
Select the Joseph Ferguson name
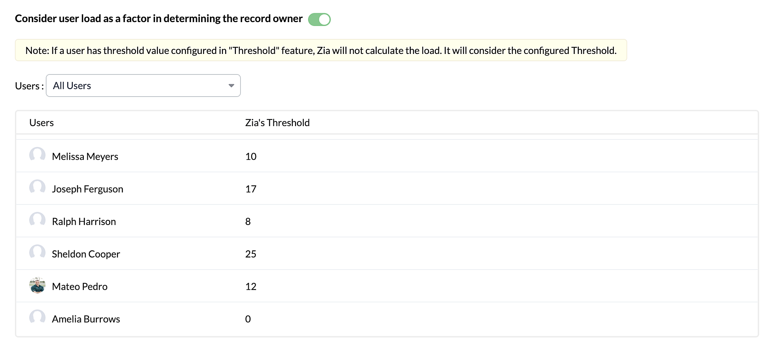(88, 189)
